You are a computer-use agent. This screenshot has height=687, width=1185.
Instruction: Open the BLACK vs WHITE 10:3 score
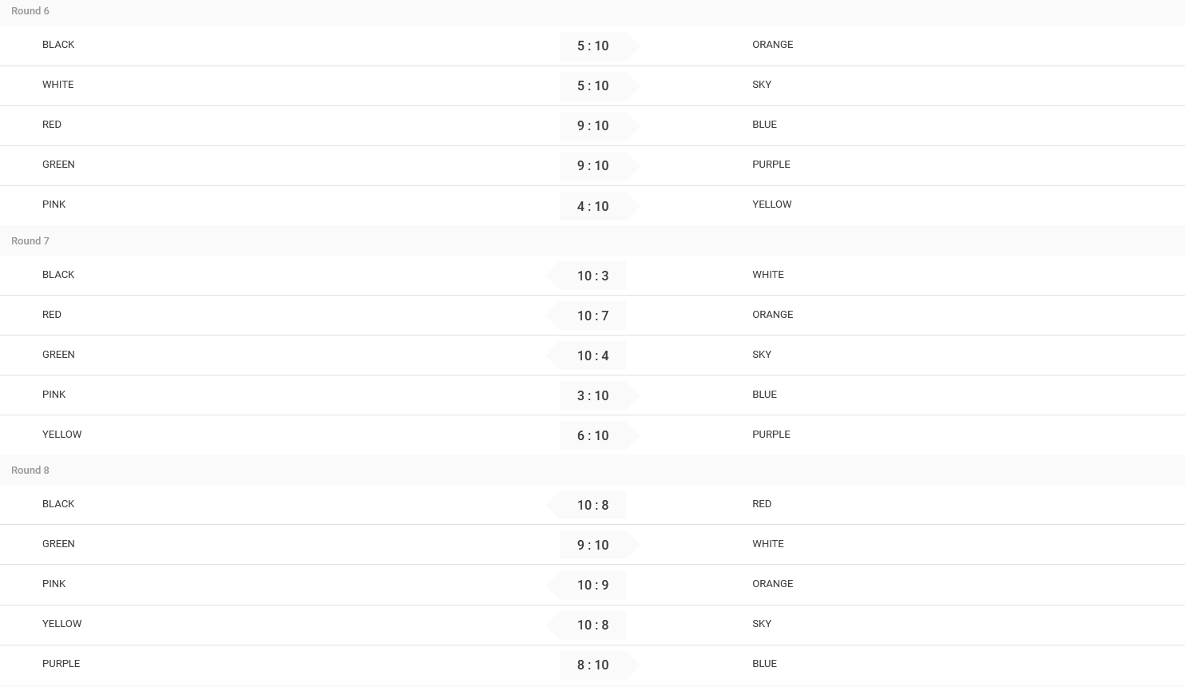pos(592,276)
